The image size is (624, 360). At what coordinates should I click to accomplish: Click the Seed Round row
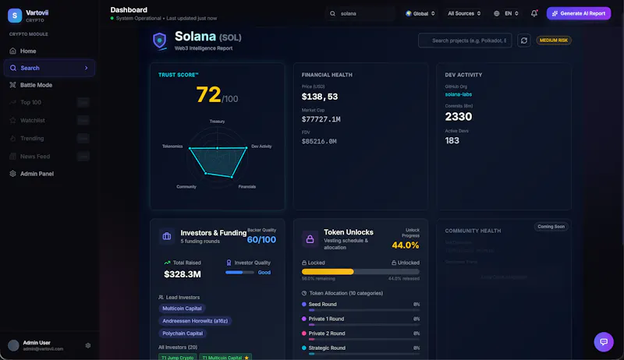(x=360, y=306)
